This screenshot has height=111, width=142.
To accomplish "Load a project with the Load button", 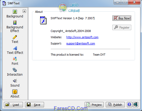I will pos(13,105).
